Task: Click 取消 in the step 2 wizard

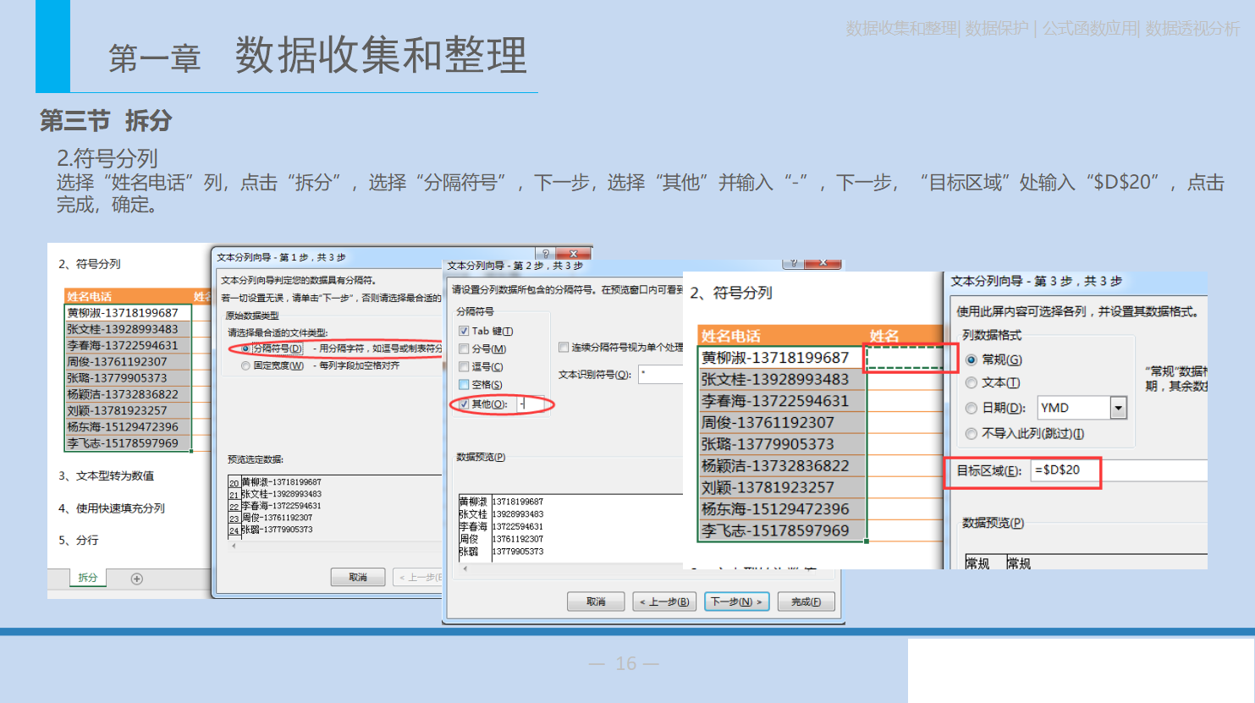Action: point(597,601)
